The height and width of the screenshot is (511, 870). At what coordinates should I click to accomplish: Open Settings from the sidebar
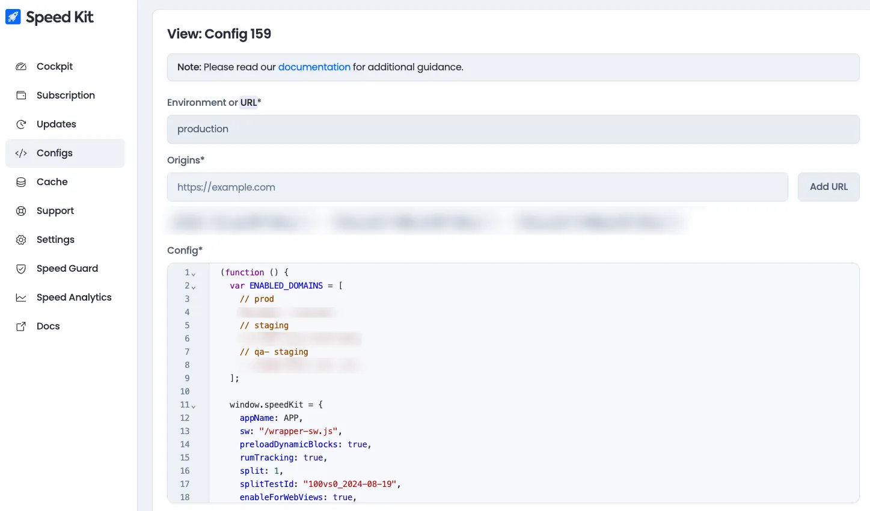pyautogui.click(x=65, y=239)
